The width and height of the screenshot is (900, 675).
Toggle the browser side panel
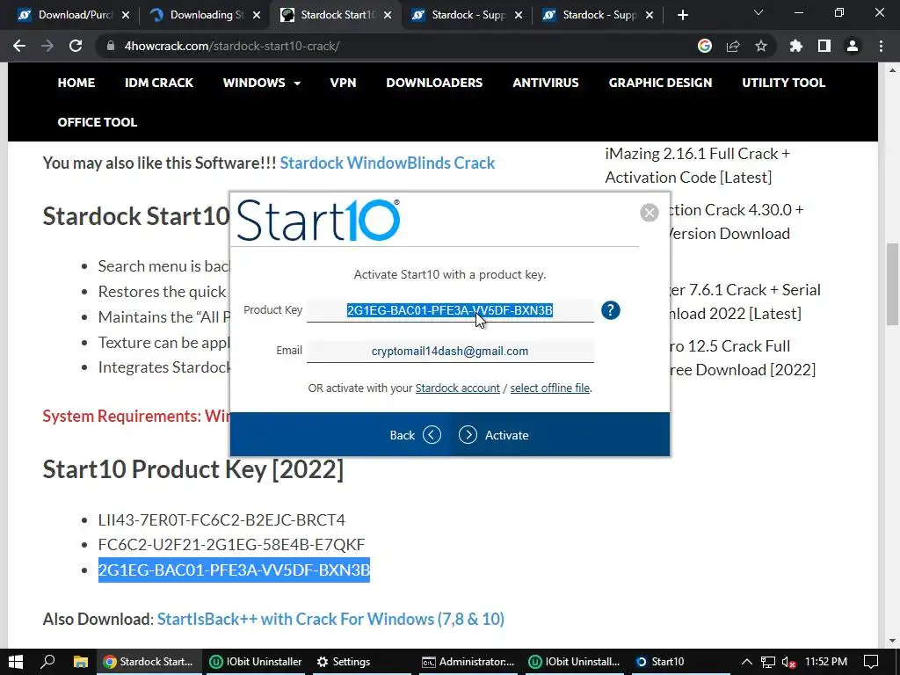[x=824, y=46]
